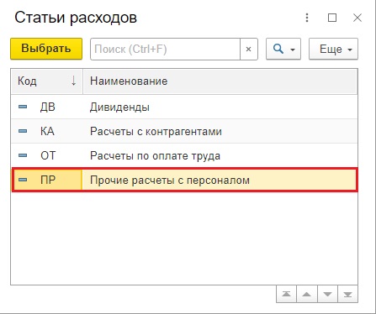This screenshot has height=314, width=376.
Task: Jump to the first list entry arrow
Action: pos(286,294)
